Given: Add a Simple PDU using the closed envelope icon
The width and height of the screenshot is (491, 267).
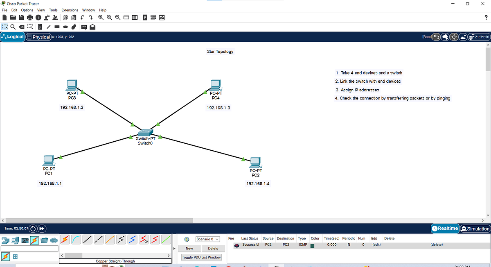Looking at the screenshot, I should 84,27.
